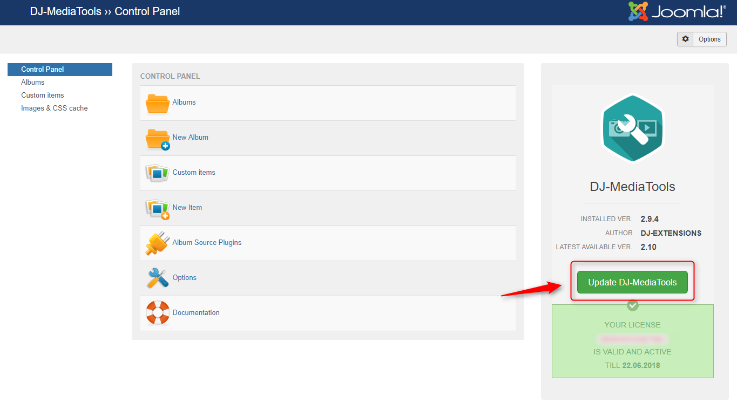Click the Albums folder icon
Image resolution: width=737 pixels, height=410 pixels.
click(x=158, y=103)
